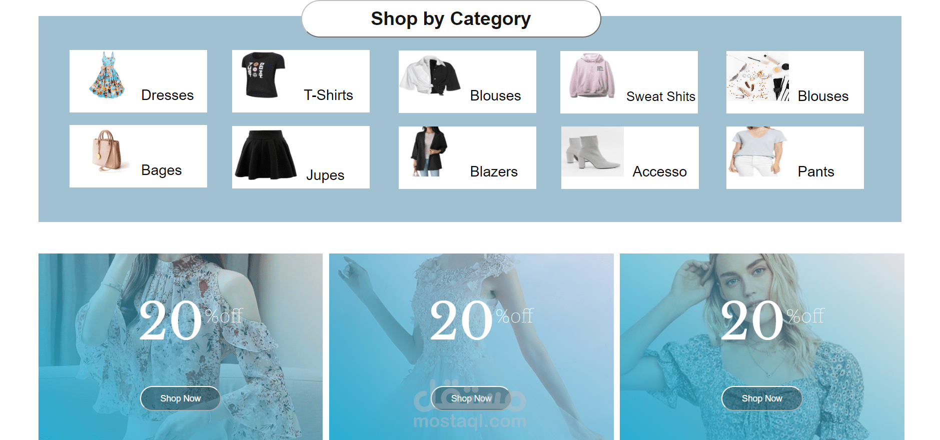This screenshot has height=440, width=940.
Task: Select the pink hoodie Sweat Shits image
Action: [592, 75]
